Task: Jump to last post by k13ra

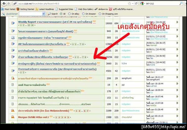Action: [x=177, y=62]
